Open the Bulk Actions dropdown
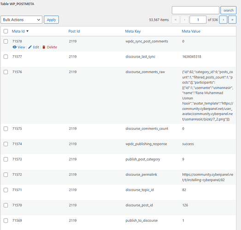The height and width of the screenshot is (230, 241). 21,20
